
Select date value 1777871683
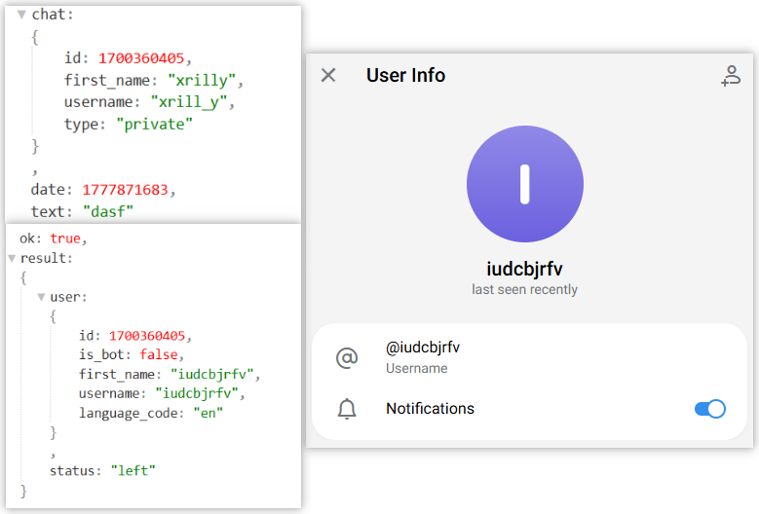tap(125, 190)
